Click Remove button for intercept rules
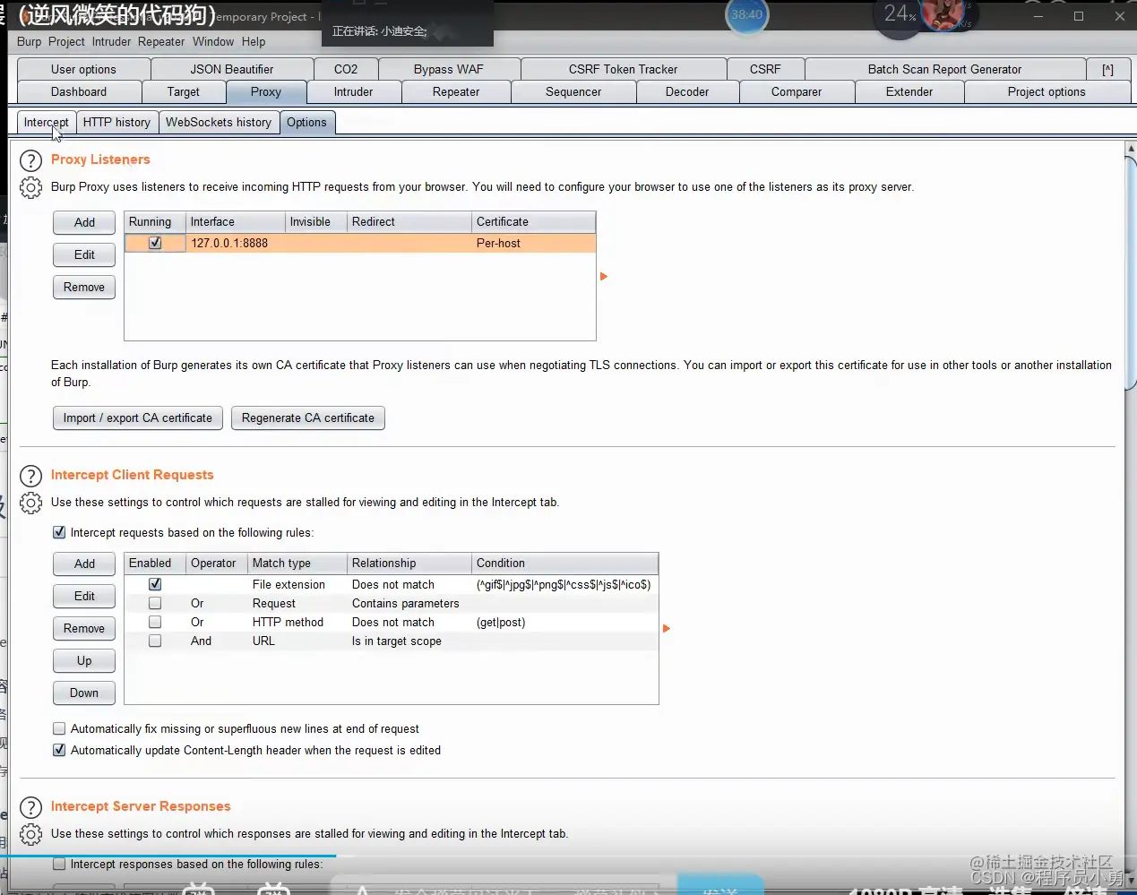Viewport: 1137px width, 895px height. pos(84,628)
